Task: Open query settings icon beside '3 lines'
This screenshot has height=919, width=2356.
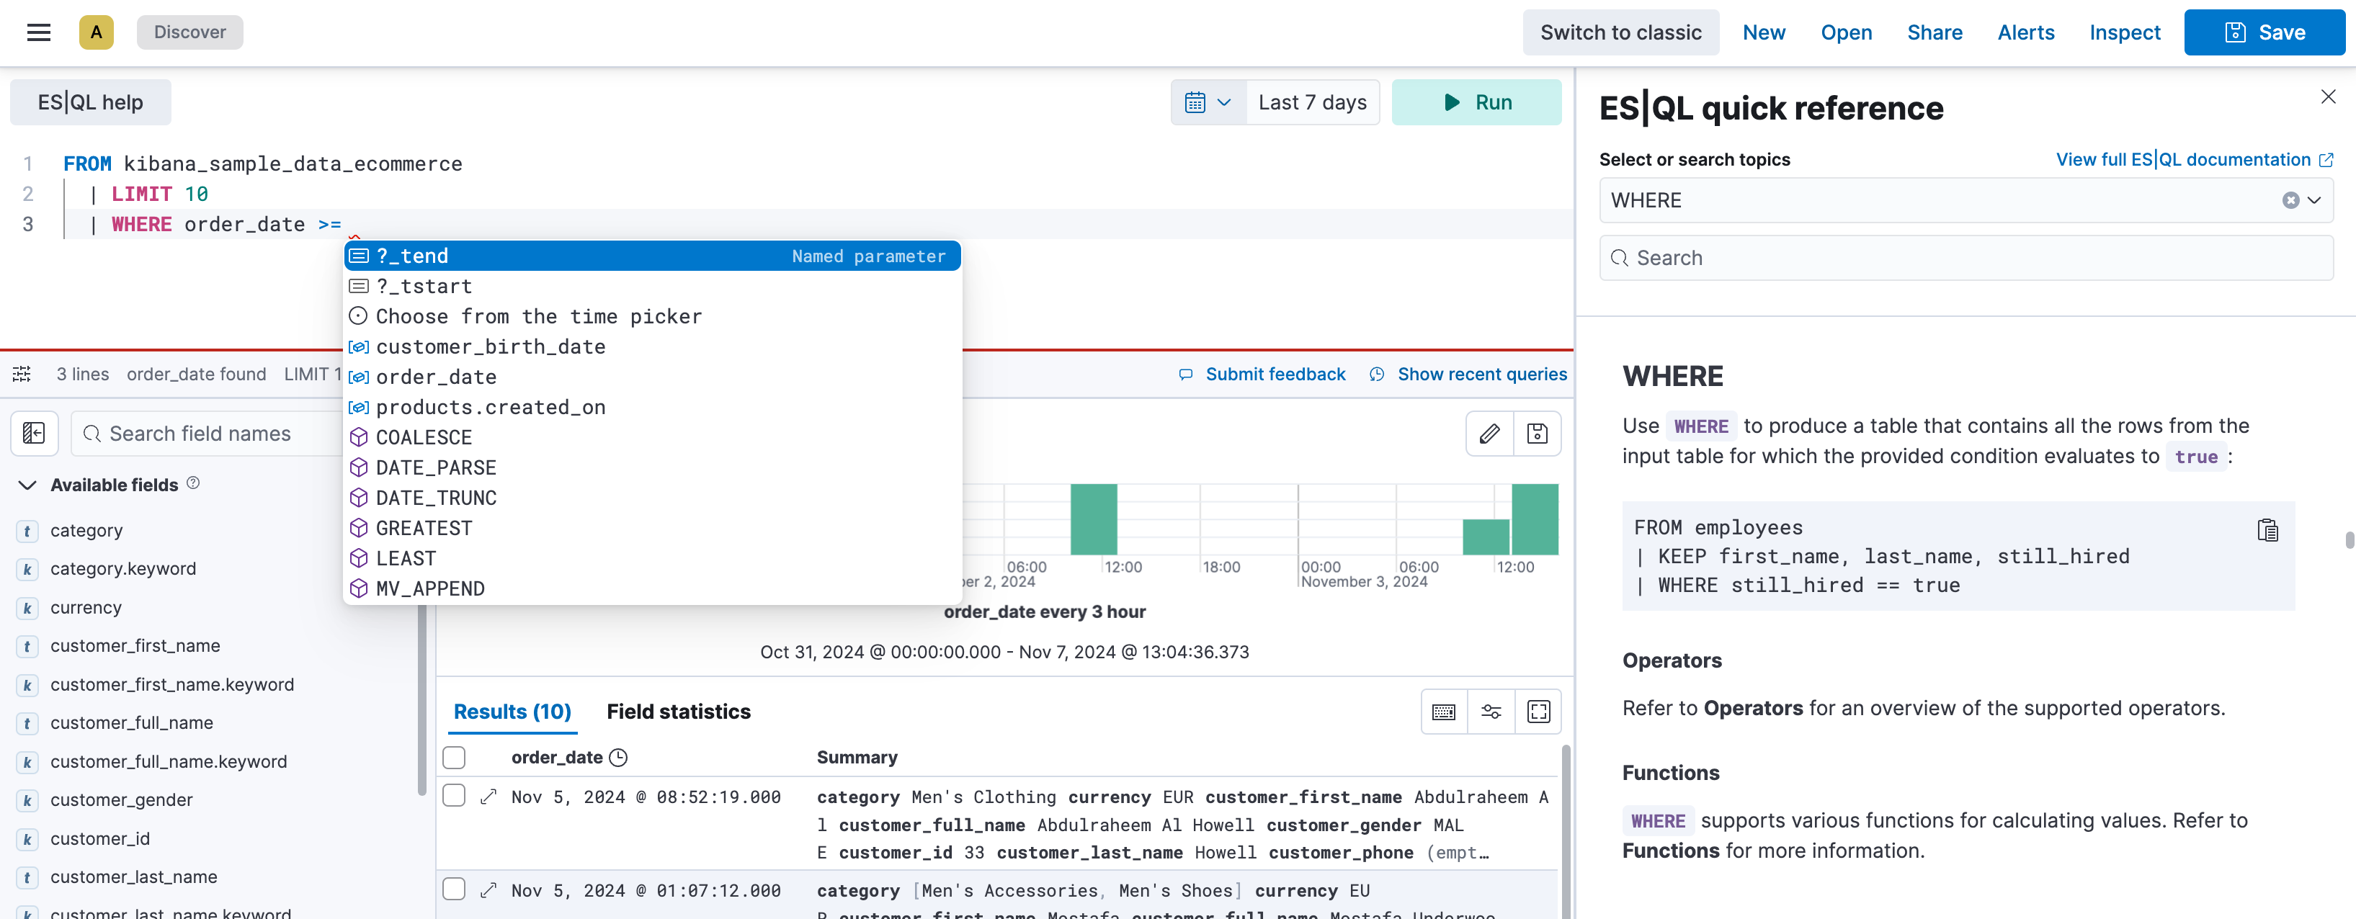Action: [20, 374]
